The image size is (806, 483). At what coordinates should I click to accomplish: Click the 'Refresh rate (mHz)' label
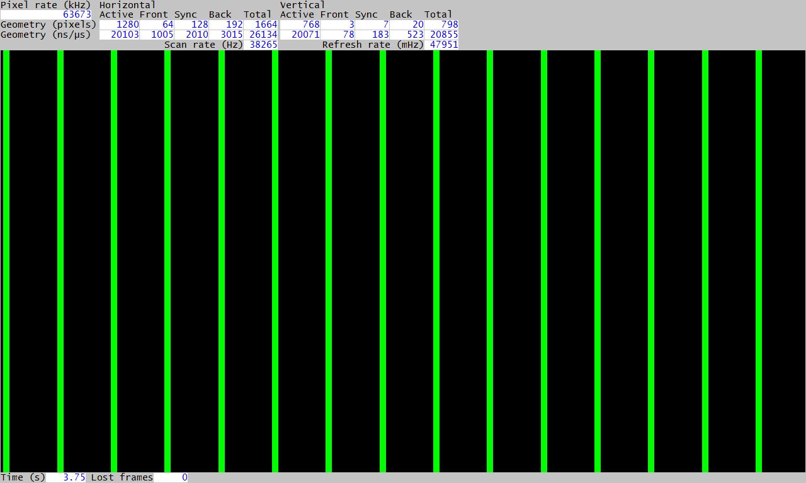(x=373, y=45)
